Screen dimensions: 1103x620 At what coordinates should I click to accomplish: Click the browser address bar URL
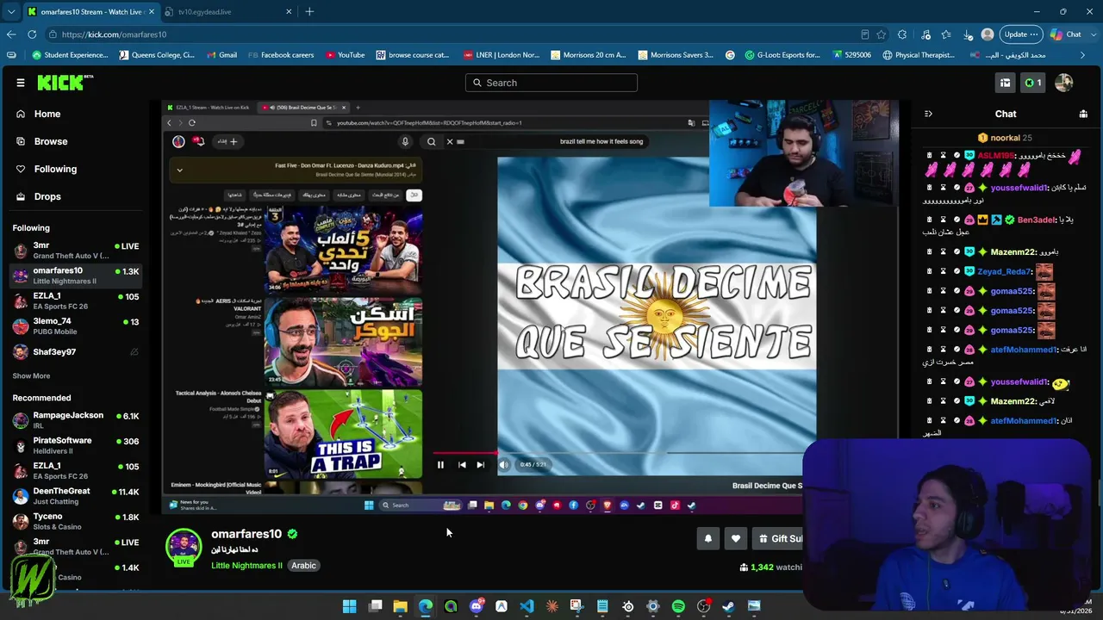[x=114, y=34]
